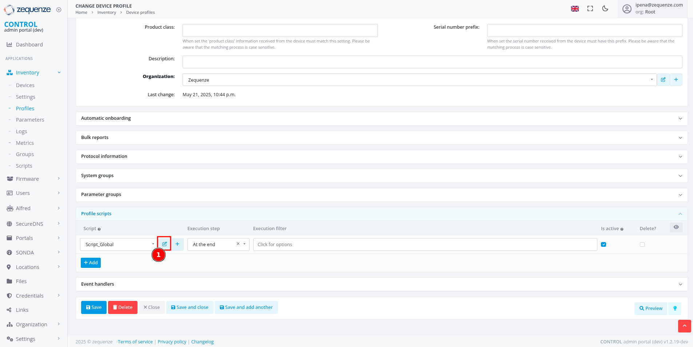Click the plus icon beside the script selector
The image size is (693, 347).
(177, 244)
